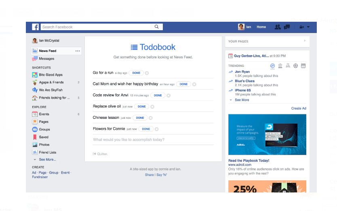The image size is (337, 211).
Task: Open iPhone 6S trending topic
Action: (x=243, y=90)
